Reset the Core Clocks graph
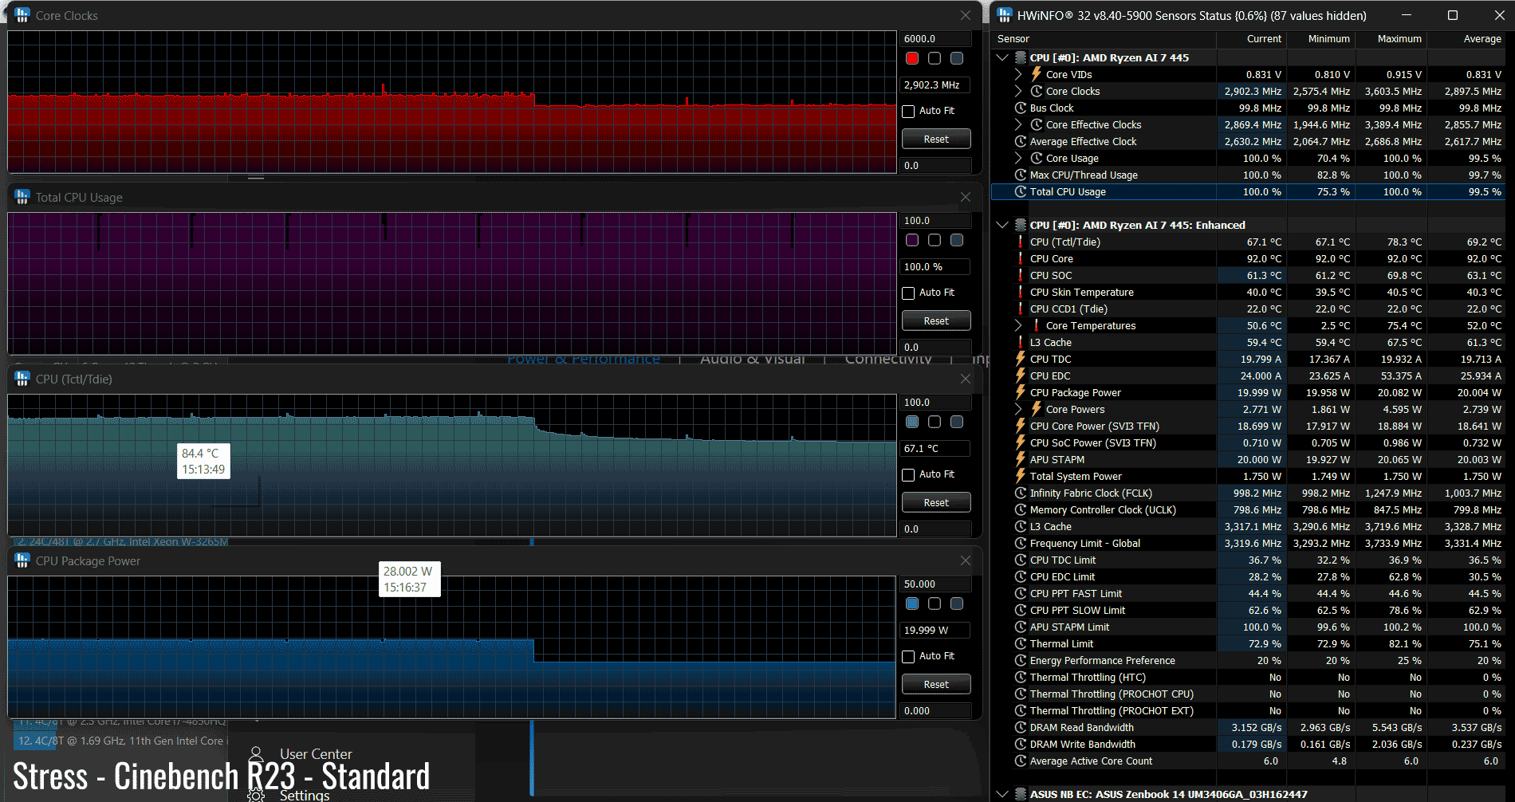The image size is (1515, 802). (936, 139)
